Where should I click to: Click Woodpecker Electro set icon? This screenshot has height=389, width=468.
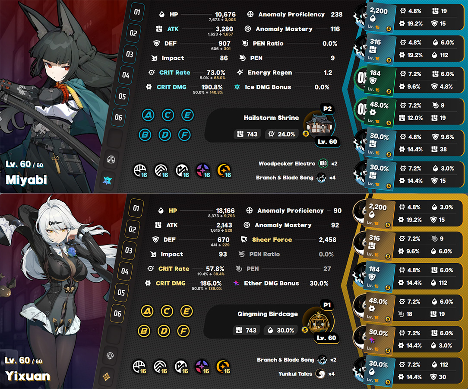(323, 163)
